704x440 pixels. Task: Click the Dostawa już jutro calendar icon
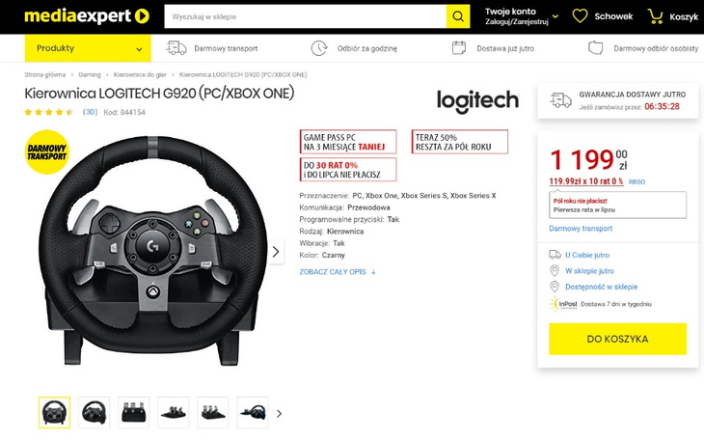(459, 48)
